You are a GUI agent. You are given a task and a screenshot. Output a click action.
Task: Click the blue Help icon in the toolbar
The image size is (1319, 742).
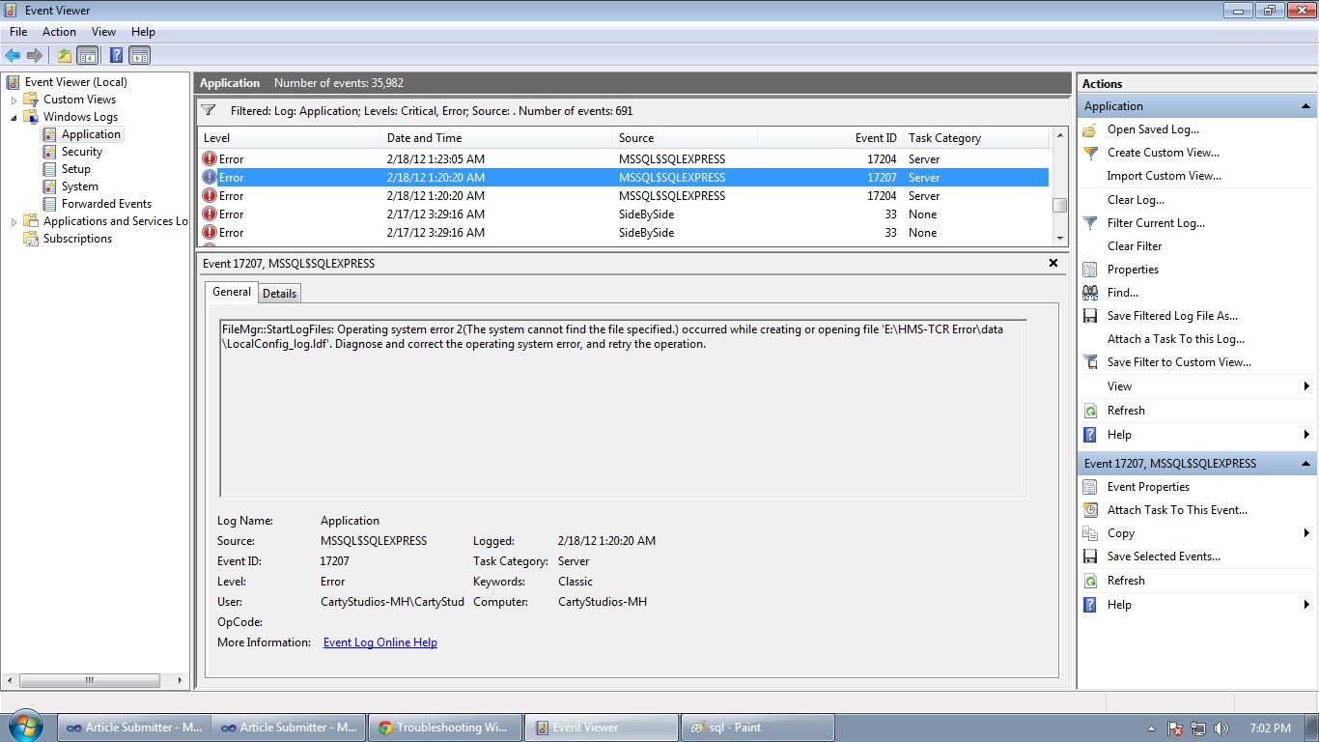pyautogui.click(x=116, y=55)
